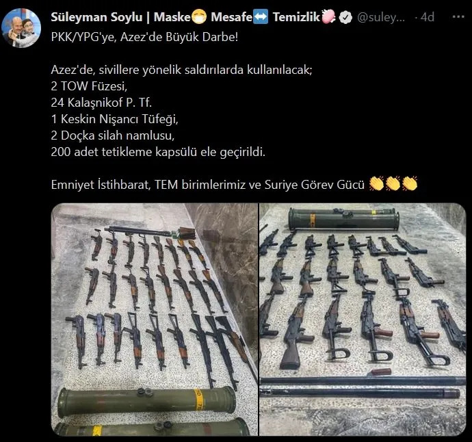Open the @suley... username handle
Screen dimensions: 472x442
[x=383, y=17]
